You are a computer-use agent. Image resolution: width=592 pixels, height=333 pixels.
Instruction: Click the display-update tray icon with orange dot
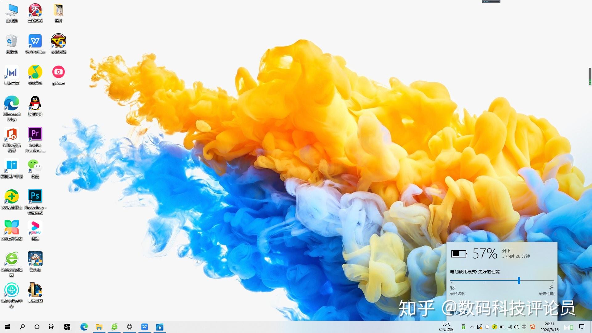coord(479,327)
